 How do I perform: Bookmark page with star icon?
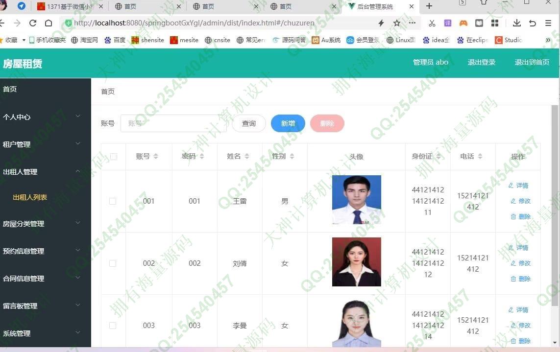397,23
